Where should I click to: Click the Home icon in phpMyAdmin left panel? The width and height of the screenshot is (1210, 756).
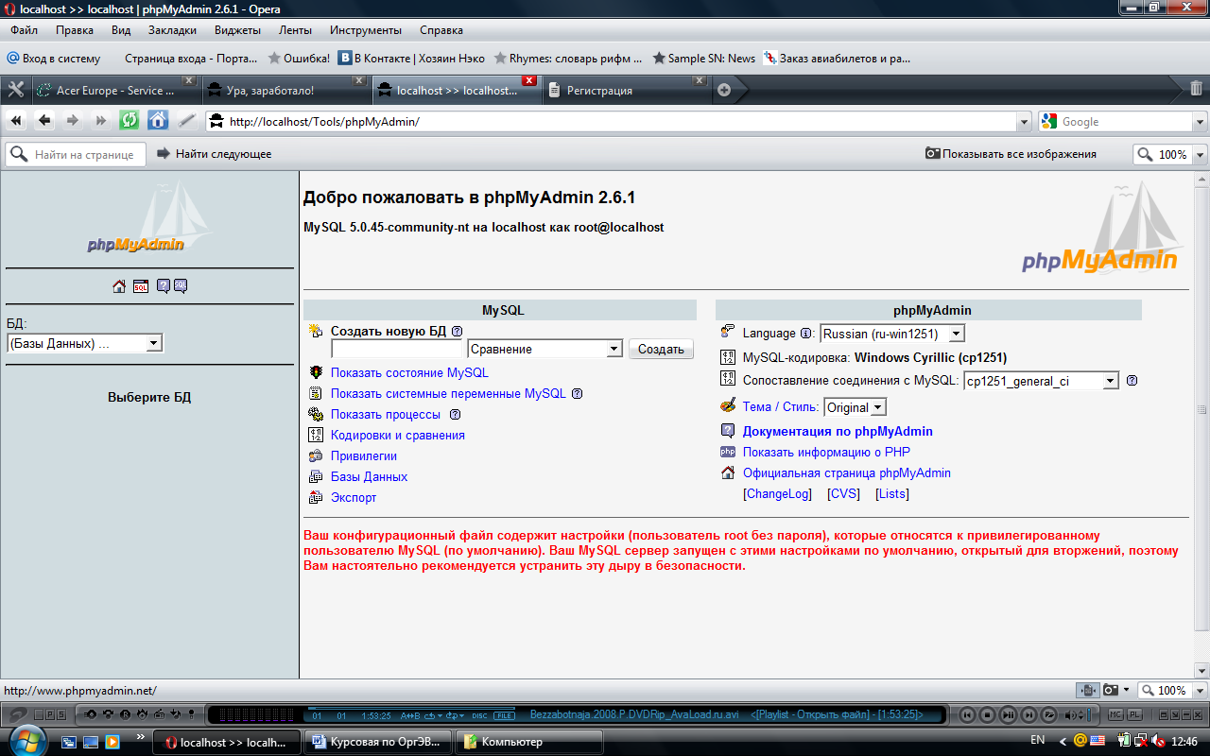click(119, 286)
